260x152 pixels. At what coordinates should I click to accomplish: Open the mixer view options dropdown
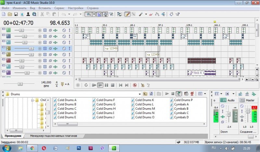pos(221,94)
